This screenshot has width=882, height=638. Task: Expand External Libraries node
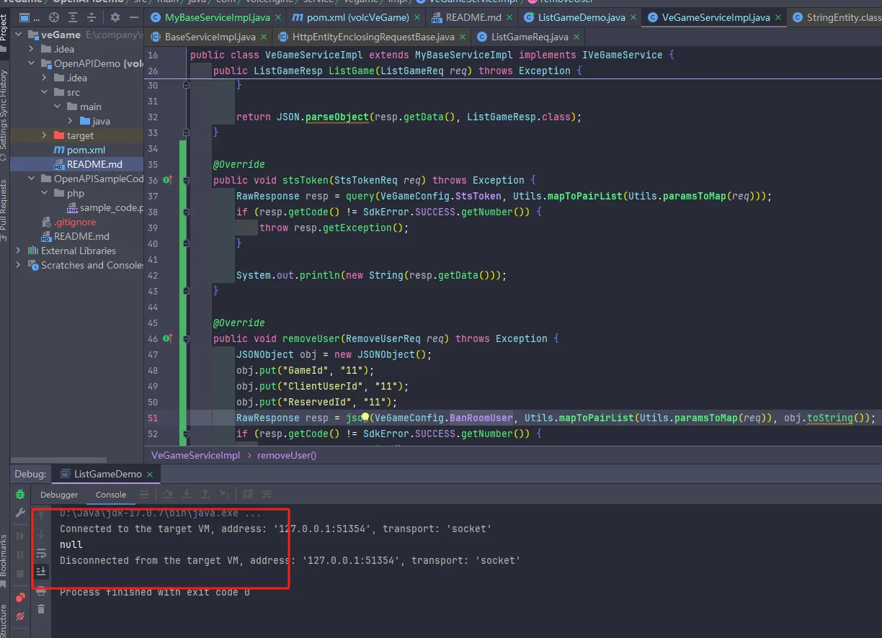(19, 251)
